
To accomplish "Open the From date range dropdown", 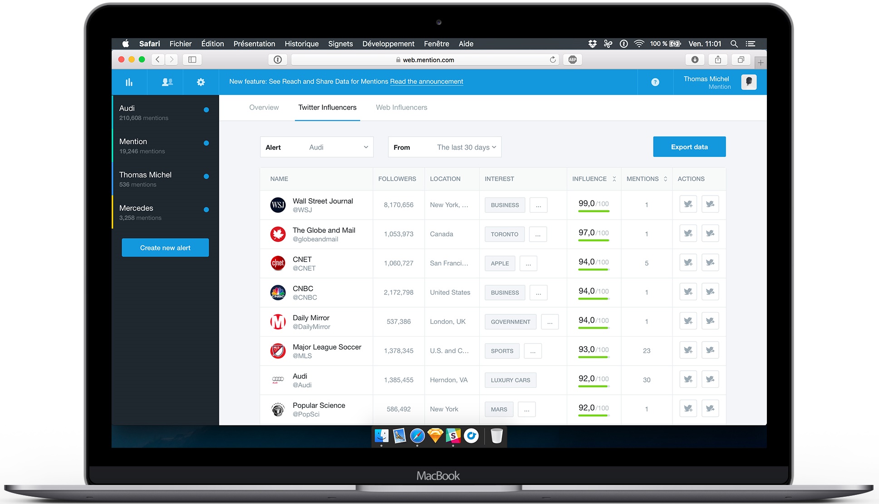I will click(445, 147).
